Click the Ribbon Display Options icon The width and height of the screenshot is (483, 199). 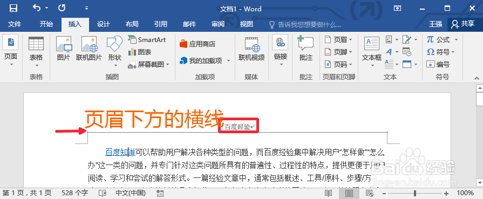tap(397, 8)
